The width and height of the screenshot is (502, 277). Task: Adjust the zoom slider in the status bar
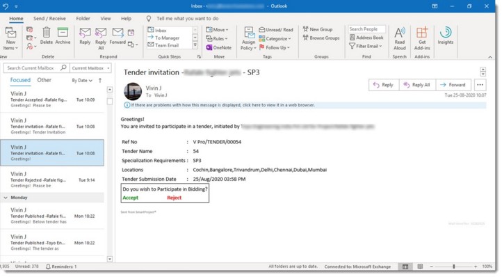pyautogui.click(x=453, y=267)
